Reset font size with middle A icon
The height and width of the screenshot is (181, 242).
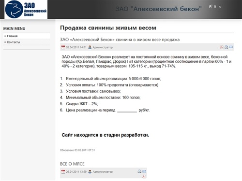tap(215, 7)
